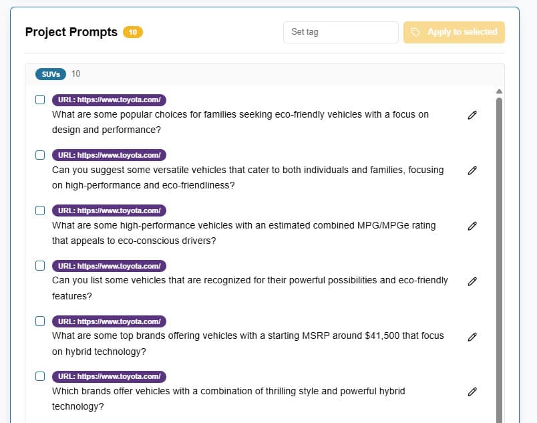Tick the versatile vehicles prompt checkbox
Screen dimensions: 537x423
pyautogui.click(x=40, y=154)
